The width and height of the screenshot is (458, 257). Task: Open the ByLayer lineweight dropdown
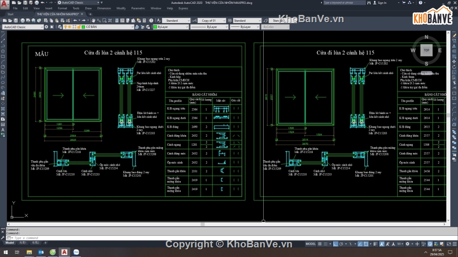[244, 27]
